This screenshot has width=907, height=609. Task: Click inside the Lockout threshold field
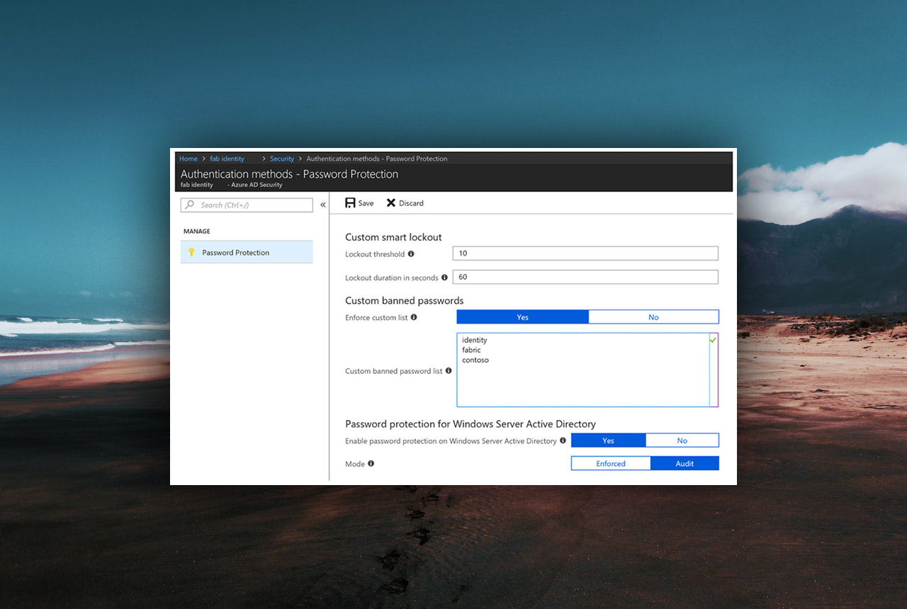585,253
